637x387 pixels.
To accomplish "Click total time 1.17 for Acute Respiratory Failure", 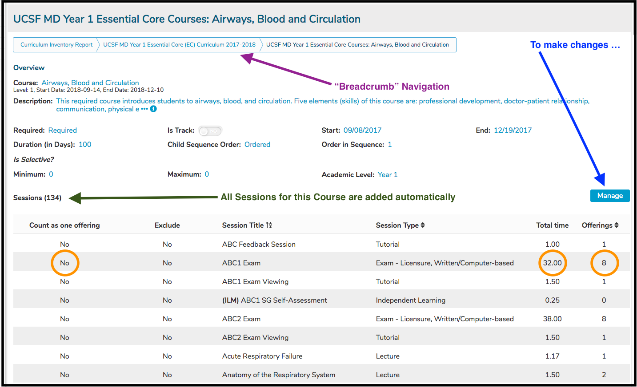I will point(552,356).
